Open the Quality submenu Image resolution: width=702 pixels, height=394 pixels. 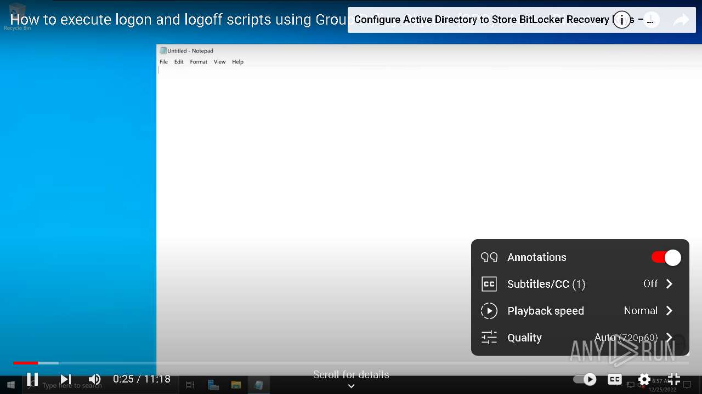pyautogui.click(x=580, y=338)
